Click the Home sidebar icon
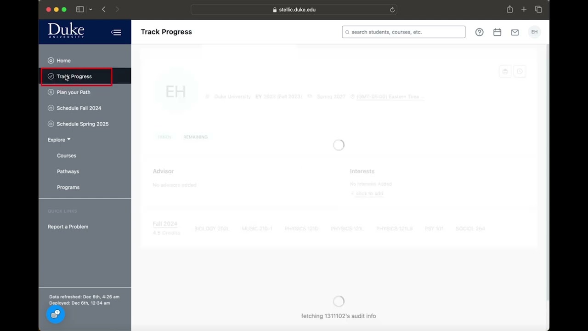588x331 pixels. [51, 61]
